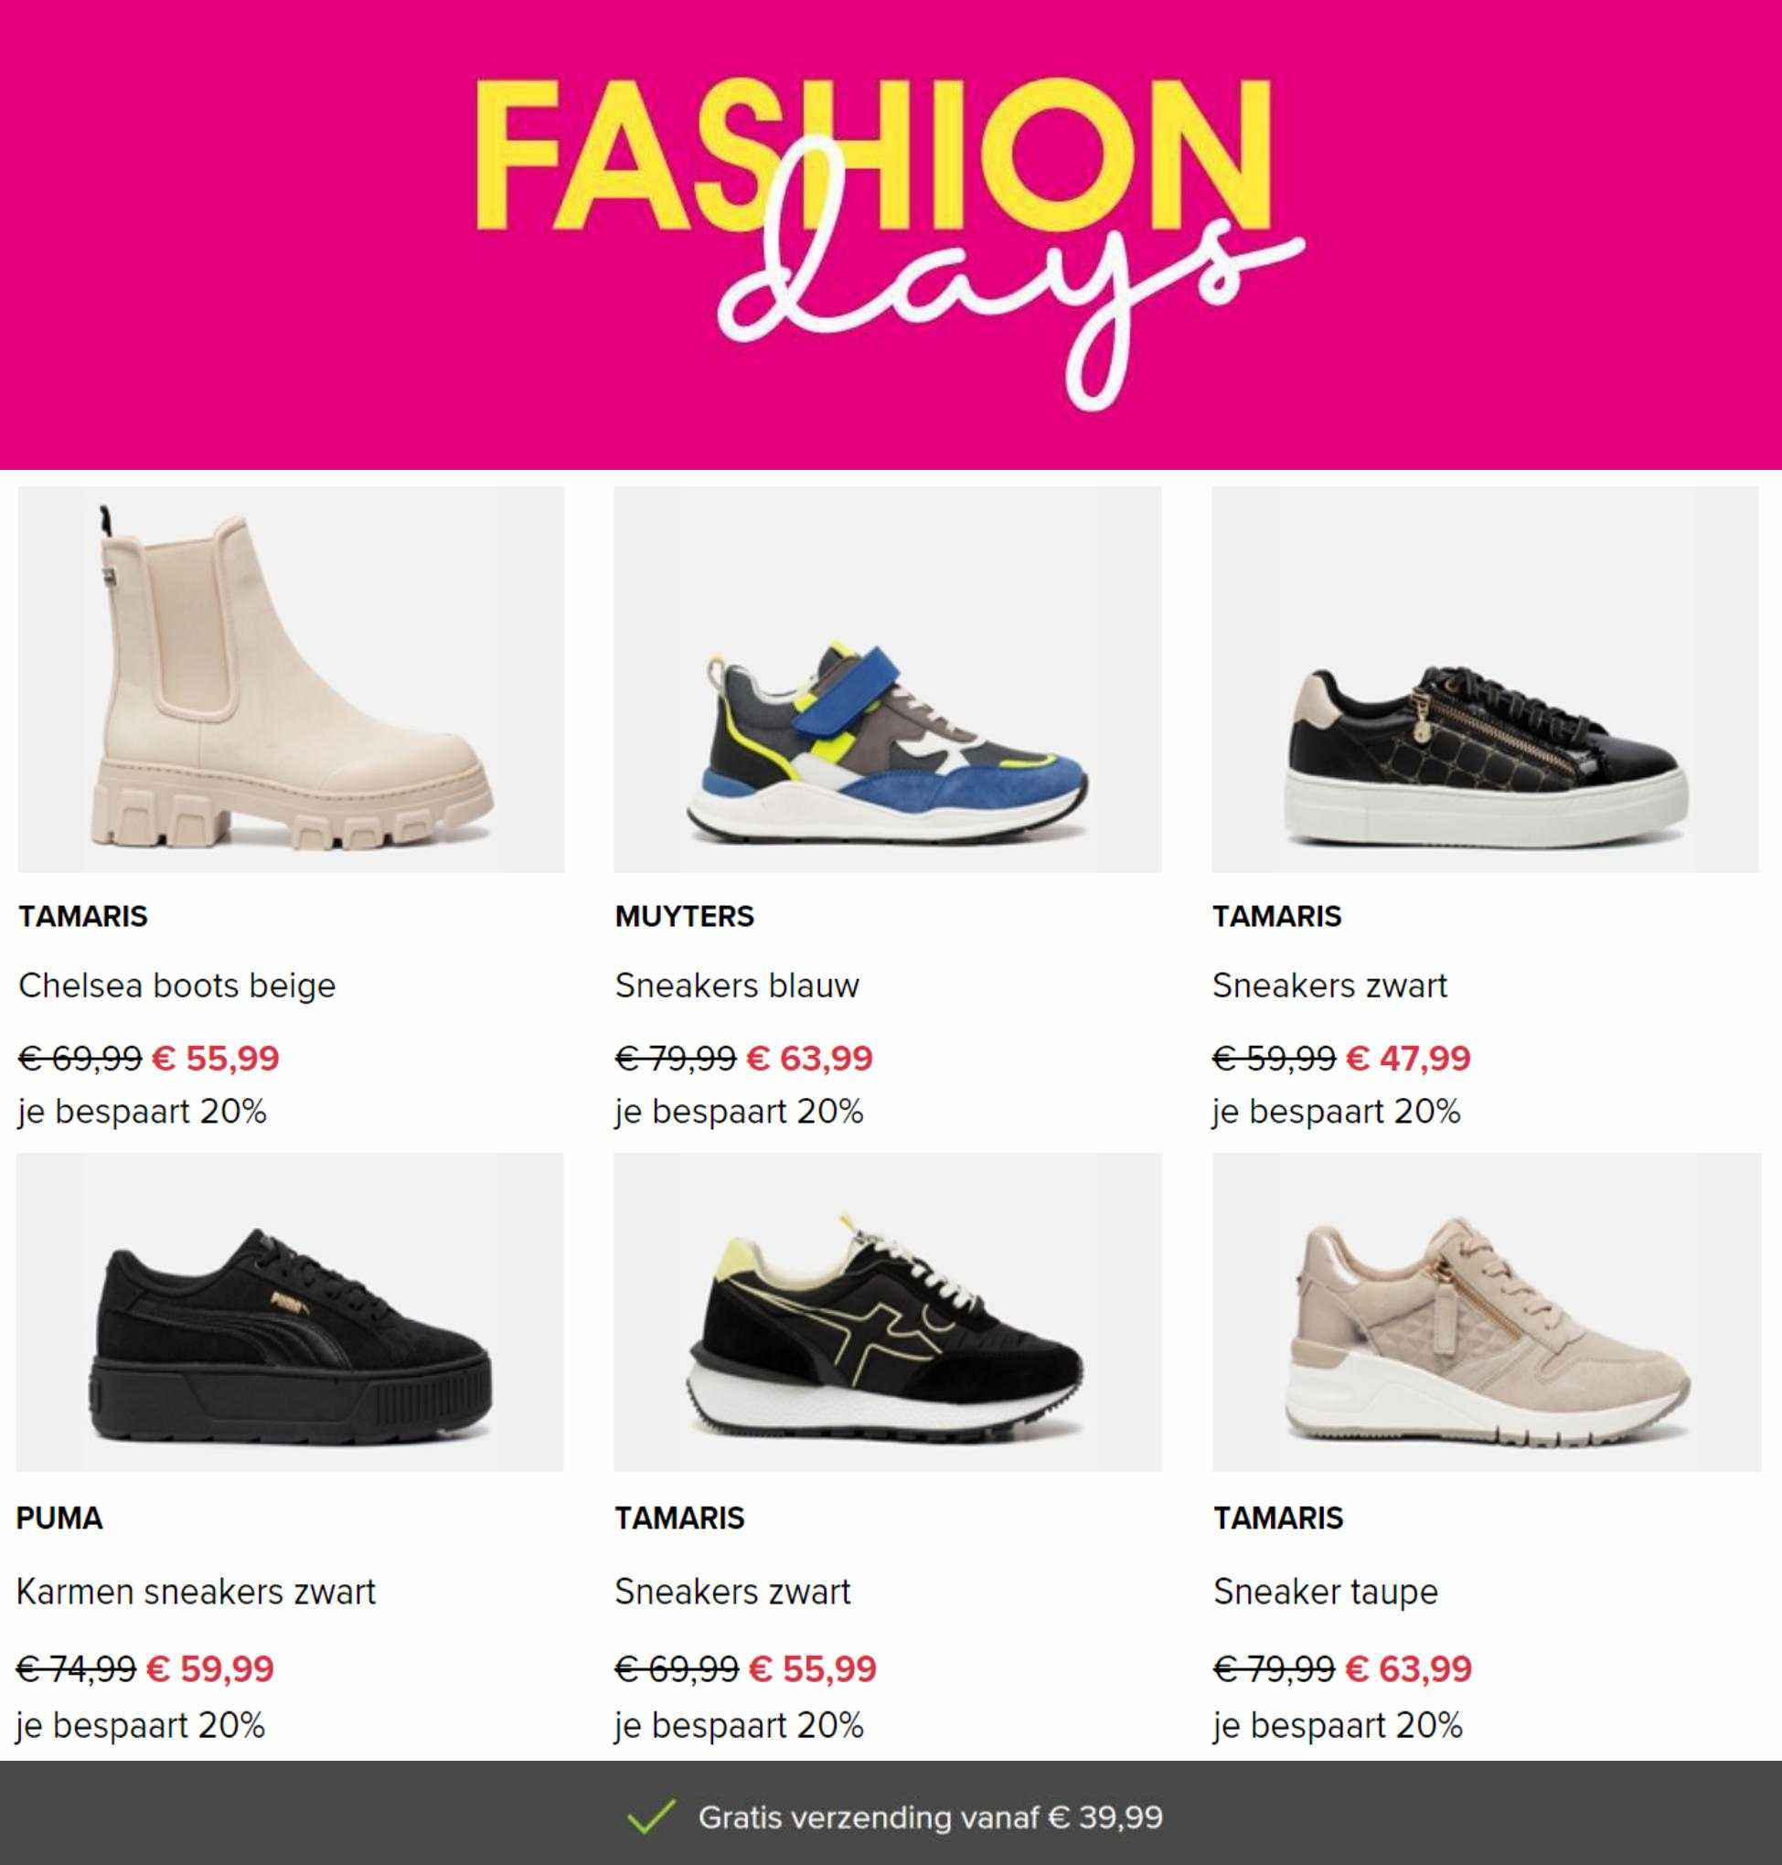
Task: Click the green checkmark icon
Action: (652, 1817)
